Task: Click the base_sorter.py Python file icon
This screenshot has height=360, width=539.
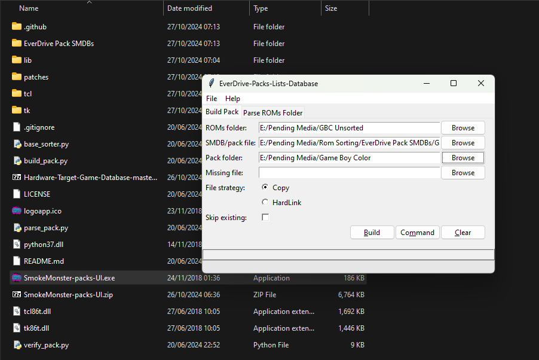Action: tap(17, 144)
